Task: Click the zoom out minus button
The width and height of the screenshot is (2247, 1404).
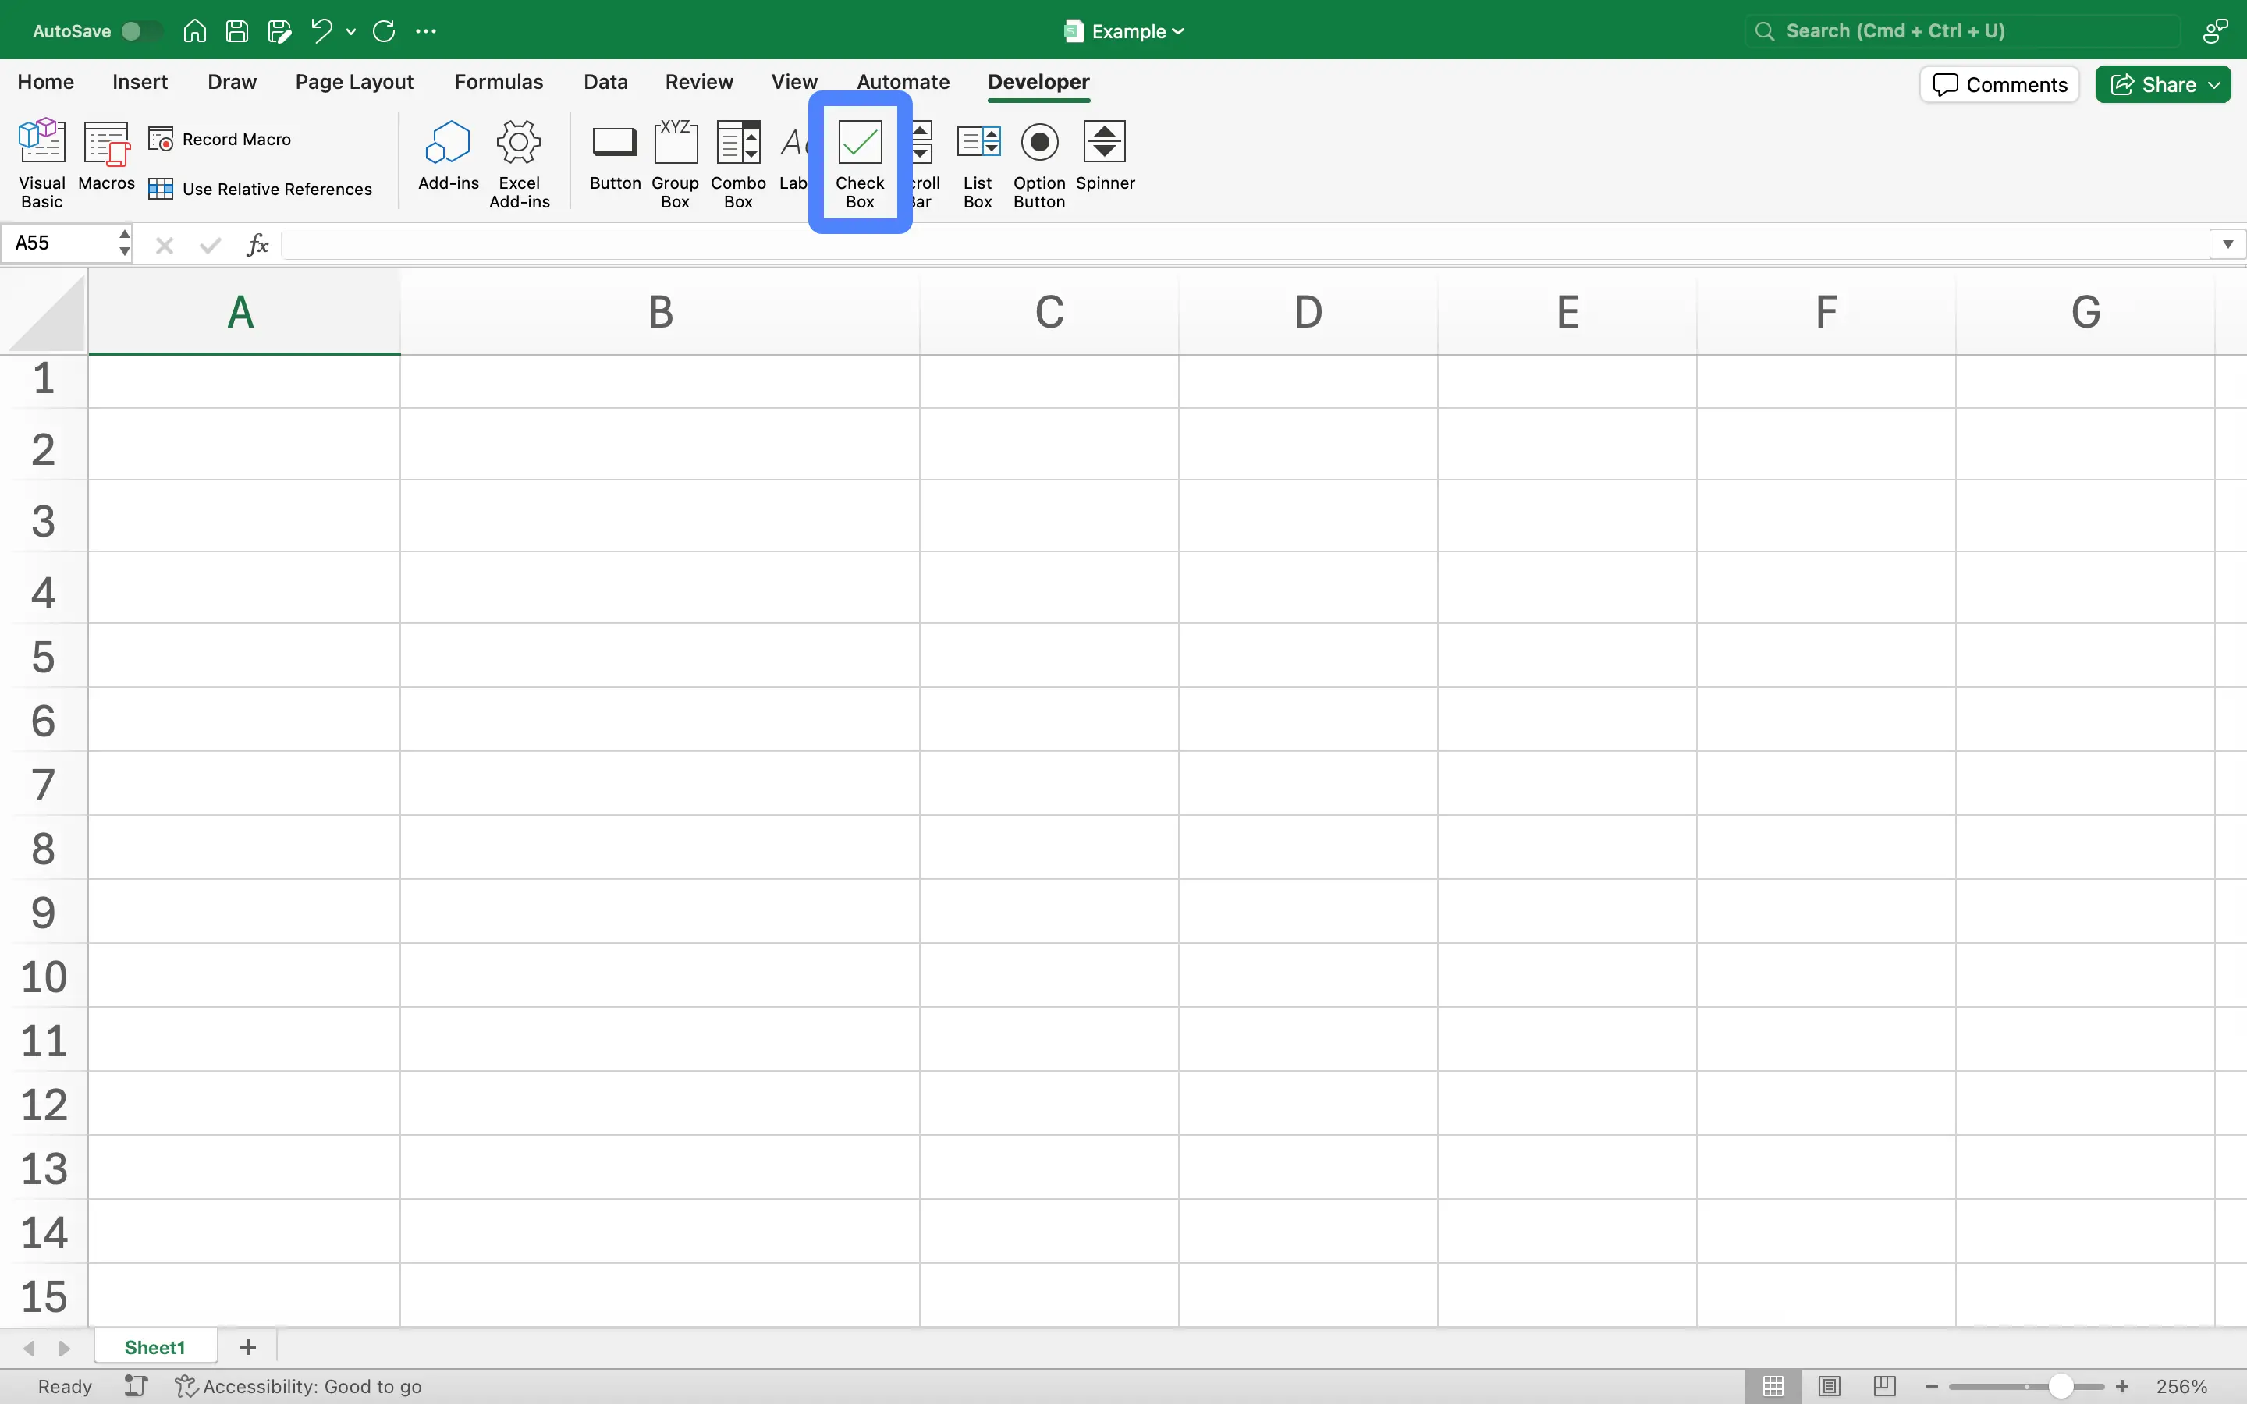Action: (1931, 1386)
